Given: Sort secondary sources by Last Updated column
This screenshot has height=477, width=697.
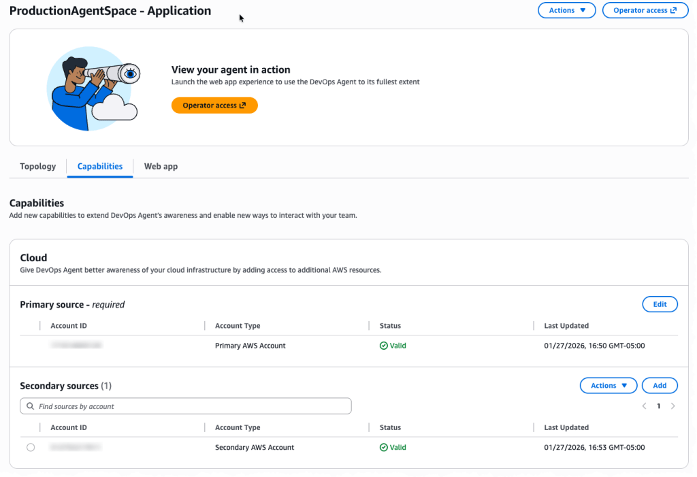Looking at the screenshot, I should (x=566, y=428).
